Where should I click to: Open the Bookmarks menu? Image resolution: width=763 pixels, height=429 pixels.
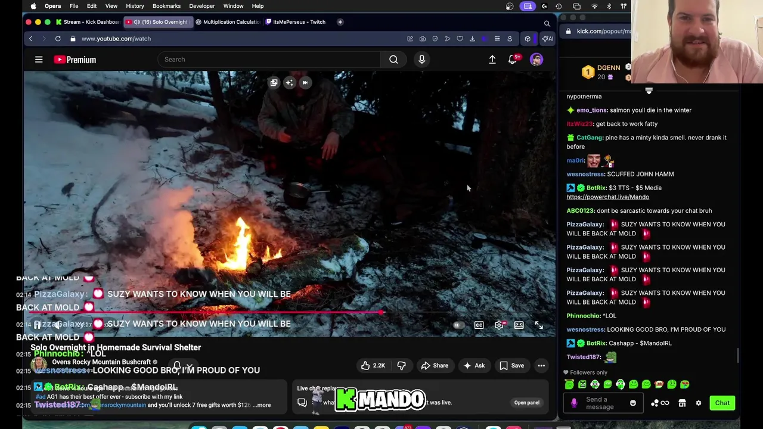pyautogui.click(x=166, y=6)
